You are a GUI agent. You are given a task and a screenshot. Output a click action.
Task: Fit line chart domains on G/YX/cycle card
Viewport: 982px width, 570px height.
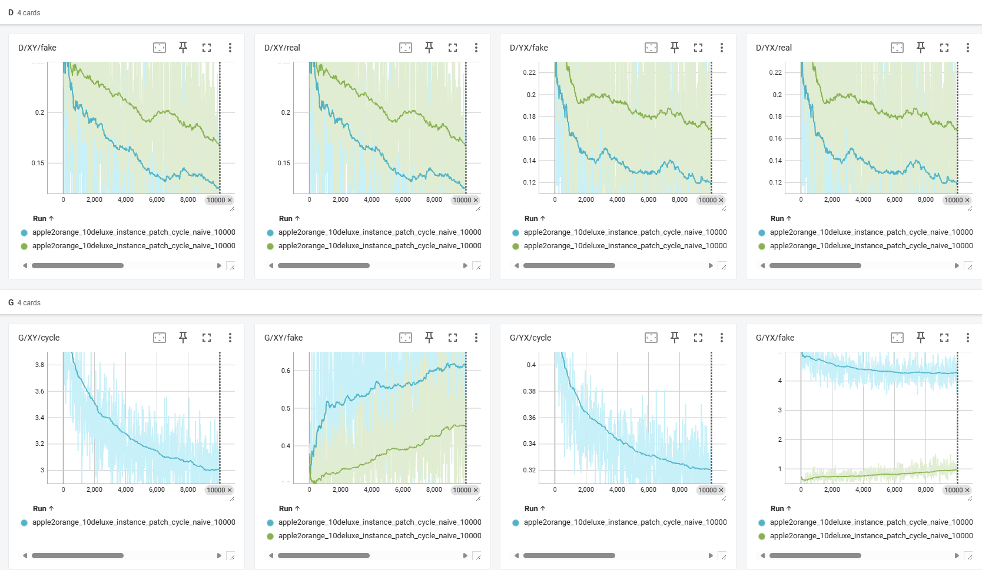[651, 338]
